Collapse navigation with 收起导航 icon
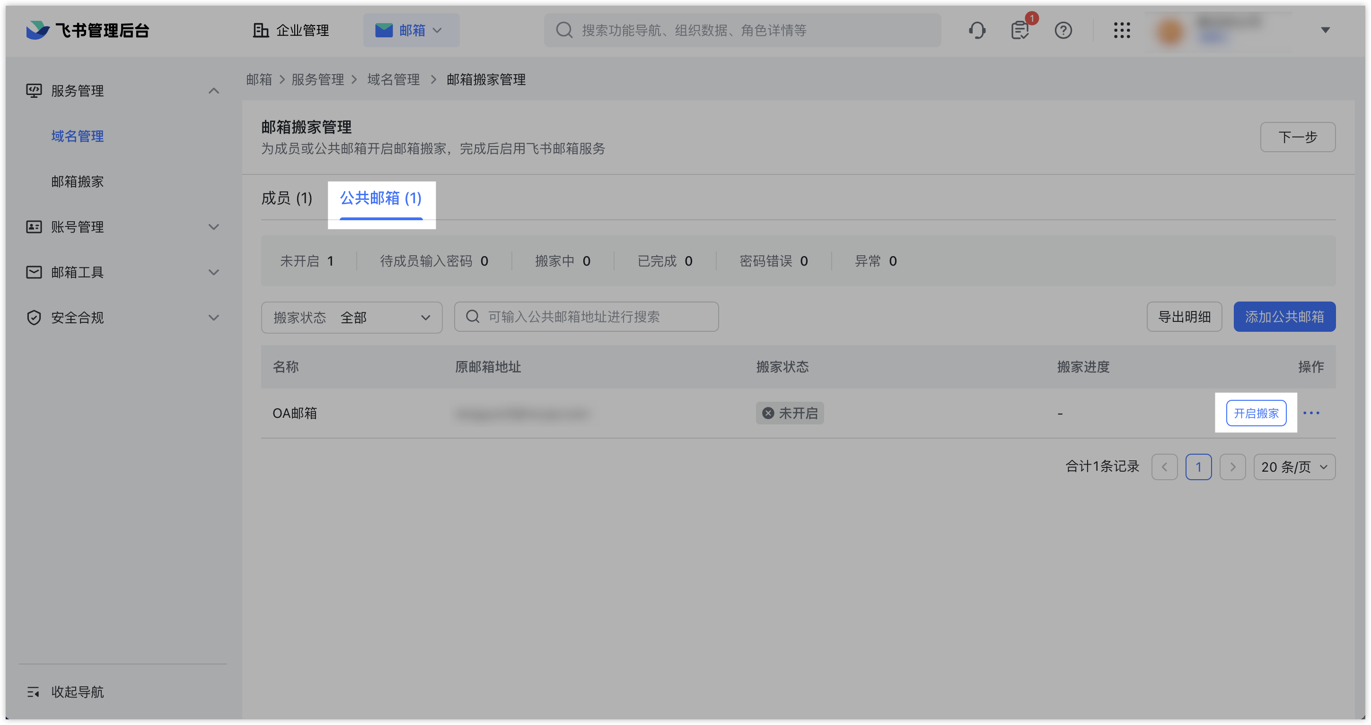 coord(34,691)
